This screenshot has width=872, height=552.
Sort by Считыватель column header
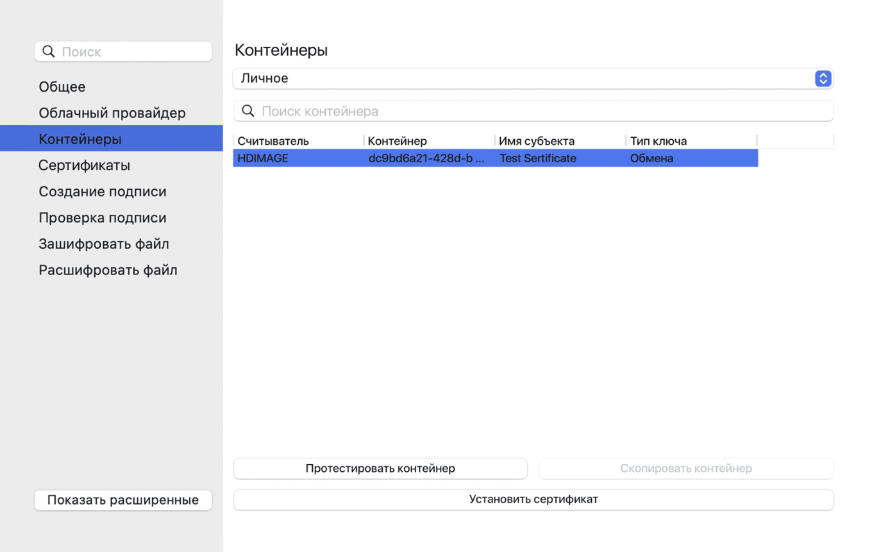(x=273, y=141)
